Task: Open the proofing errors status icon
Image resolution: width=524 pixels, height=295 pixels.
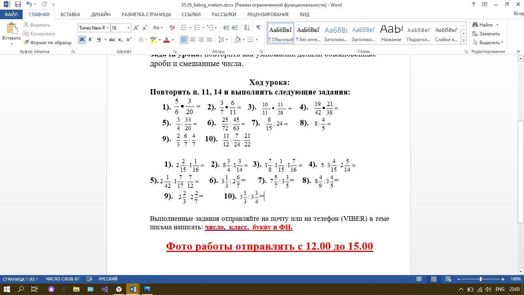Action: [x=89, y=279]
